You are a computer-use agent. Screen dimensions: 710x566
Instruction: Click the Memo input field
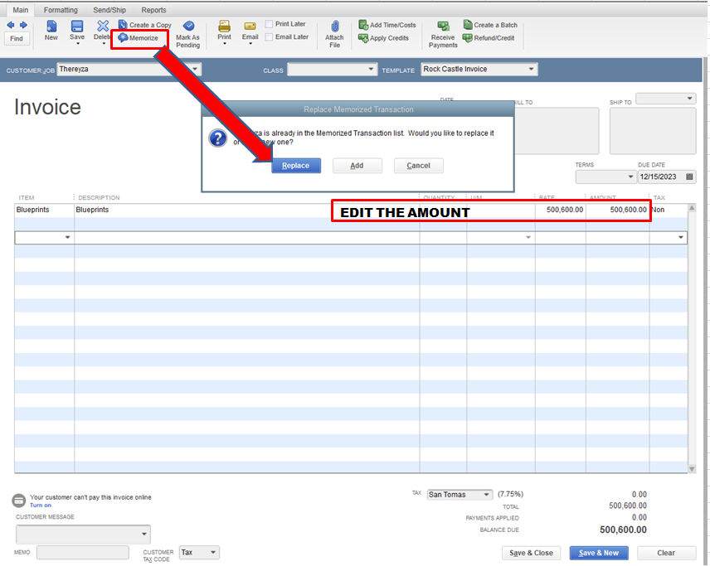(83, 553)
